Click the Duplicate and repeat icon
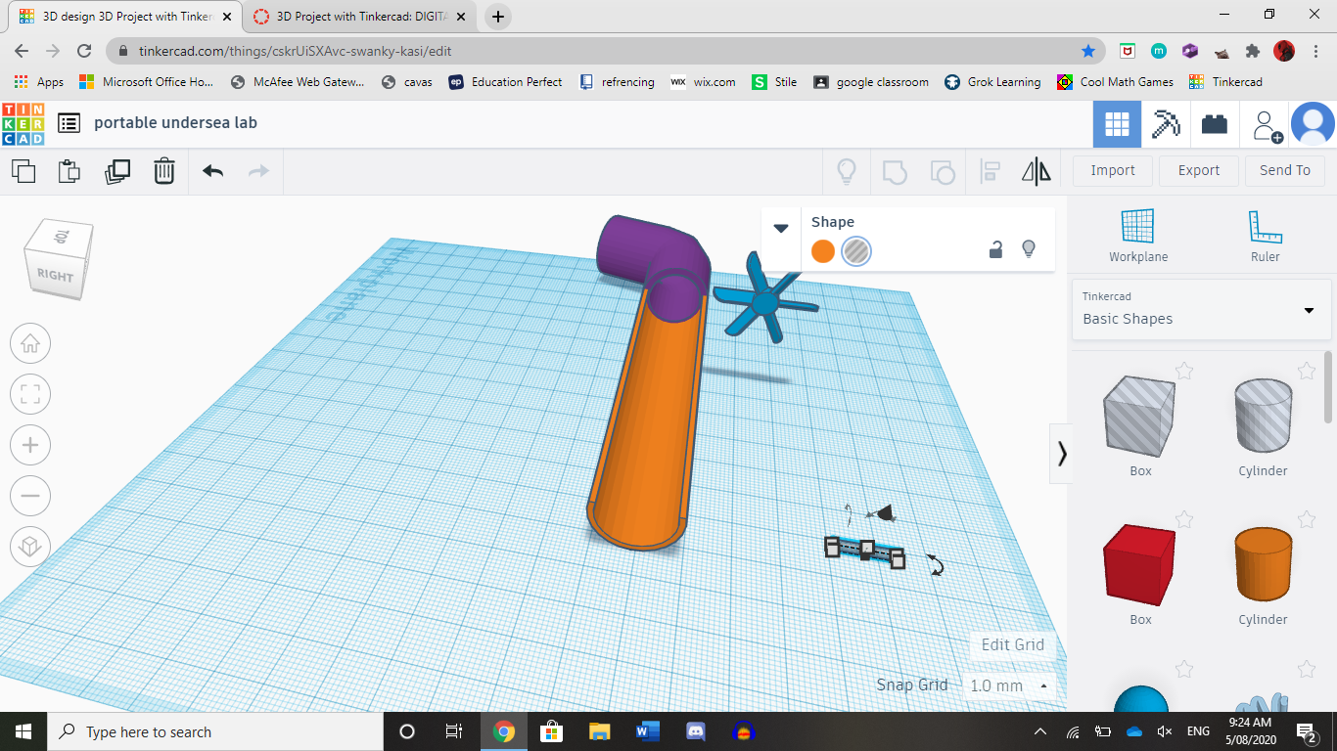 tap(117, 171)
